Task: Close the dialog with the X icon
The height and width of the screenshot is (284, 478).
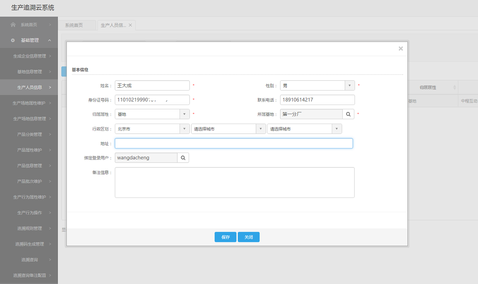Action: (401, 48)
